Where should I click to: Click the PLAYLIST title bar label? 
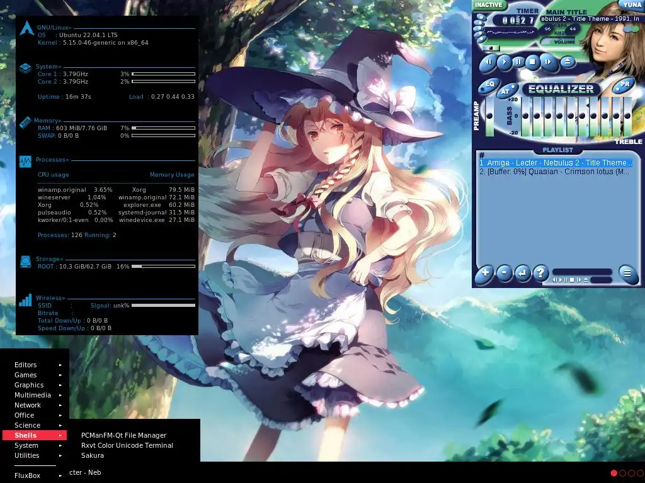[558, 150]
